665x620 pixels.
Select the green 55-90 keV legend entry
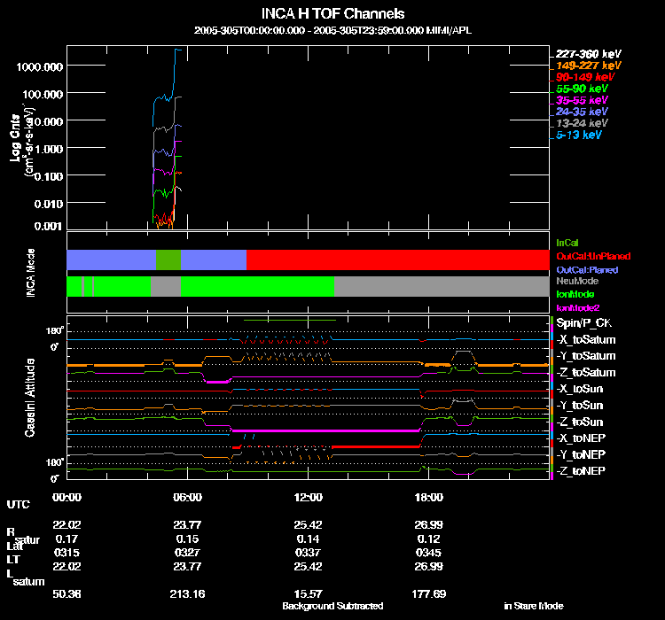point(582,89)
